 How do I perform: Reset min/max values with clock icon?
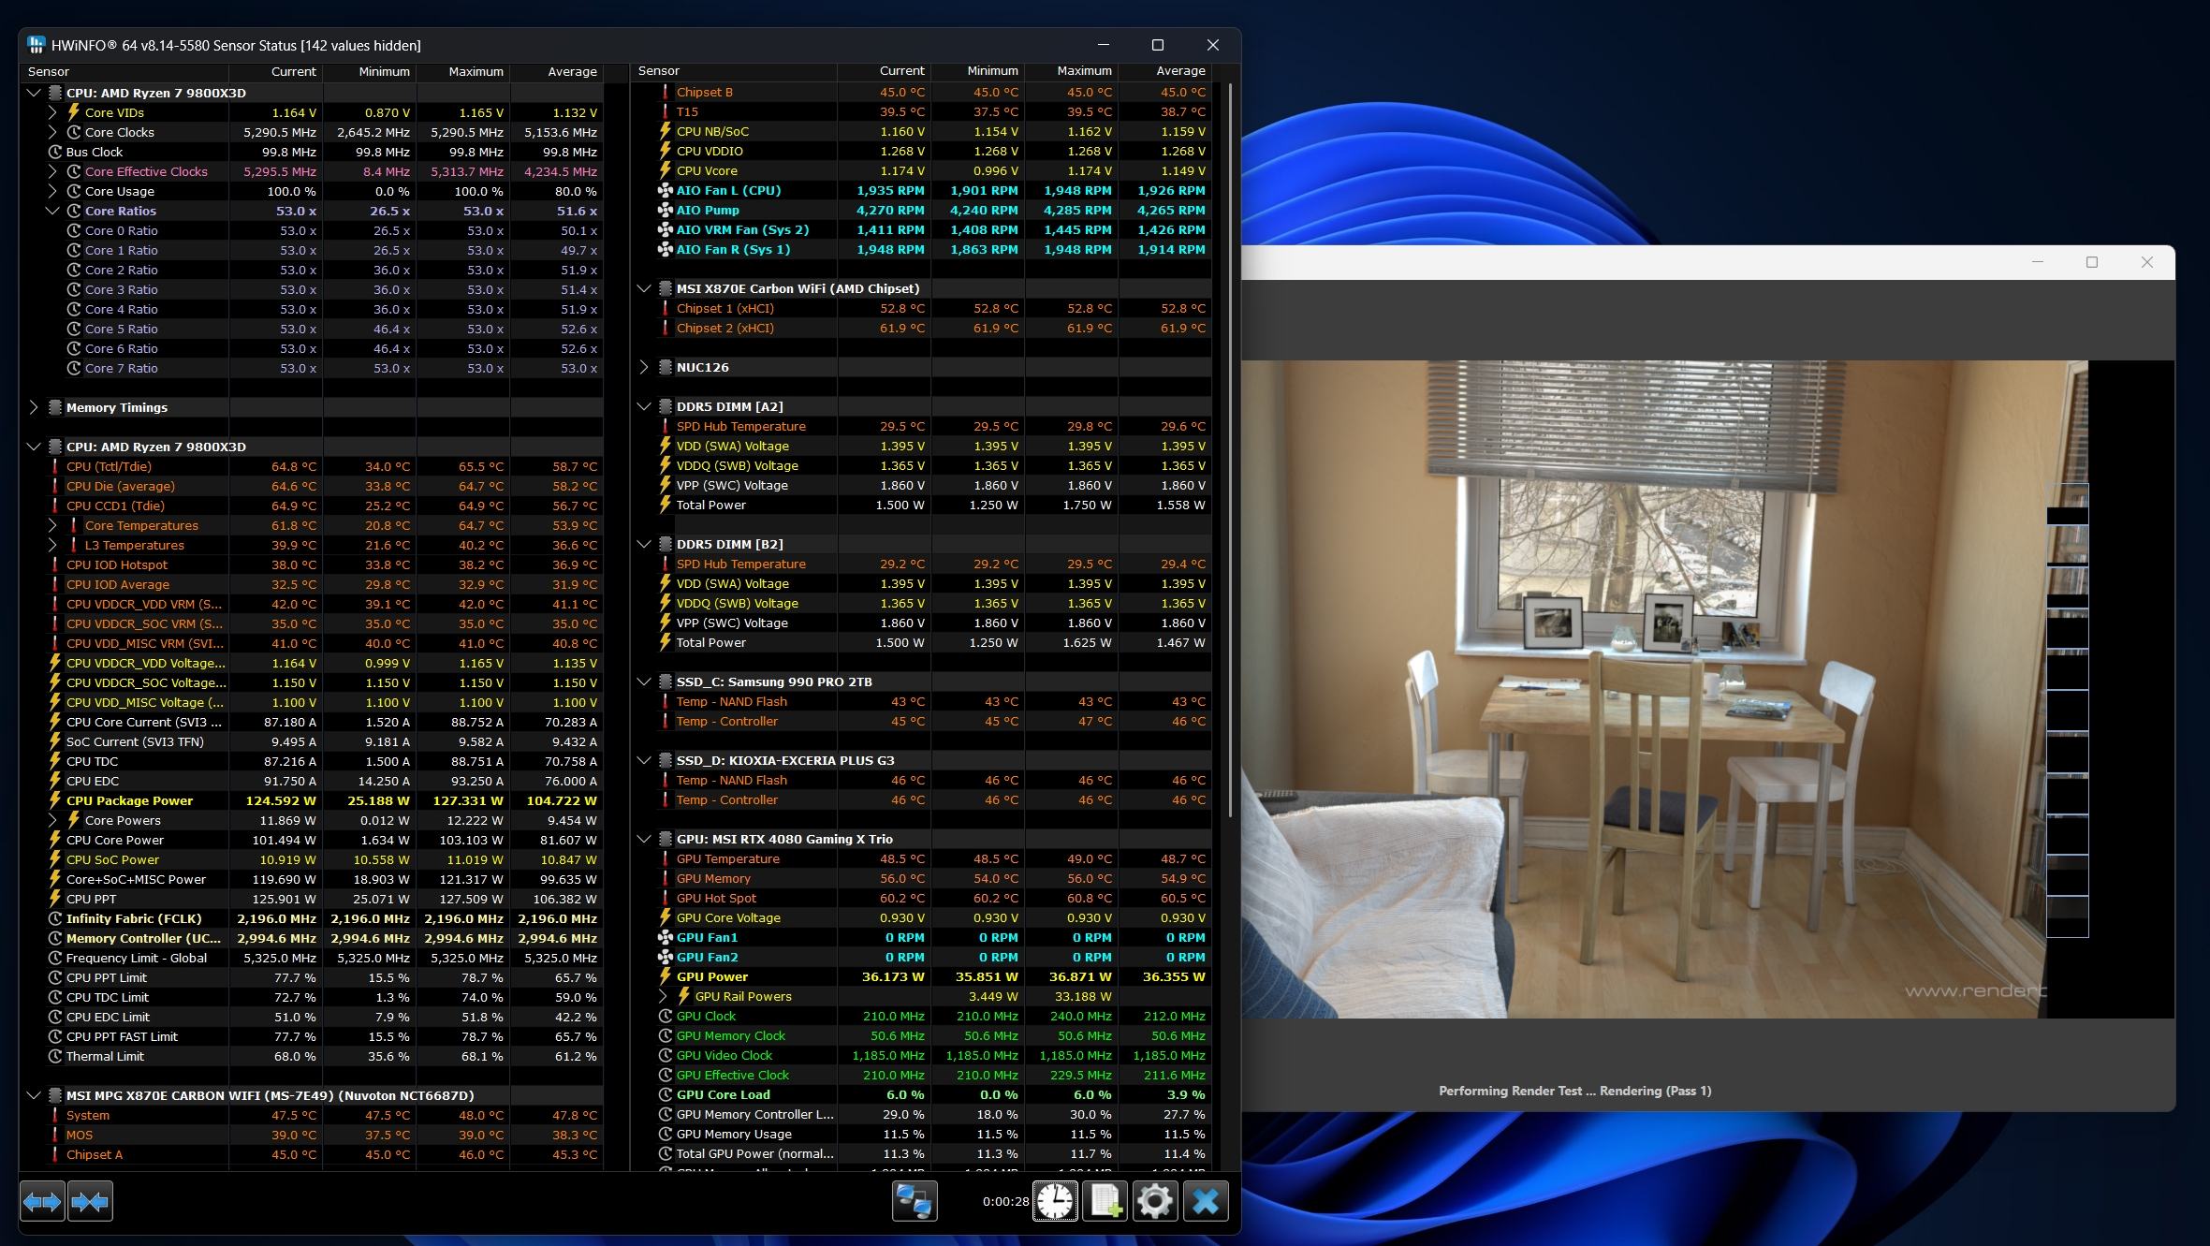click(1055, 1201)
